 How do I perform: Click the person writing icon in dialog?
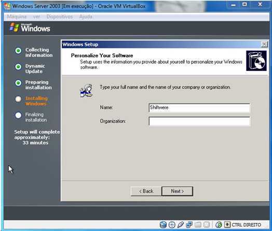86,91
